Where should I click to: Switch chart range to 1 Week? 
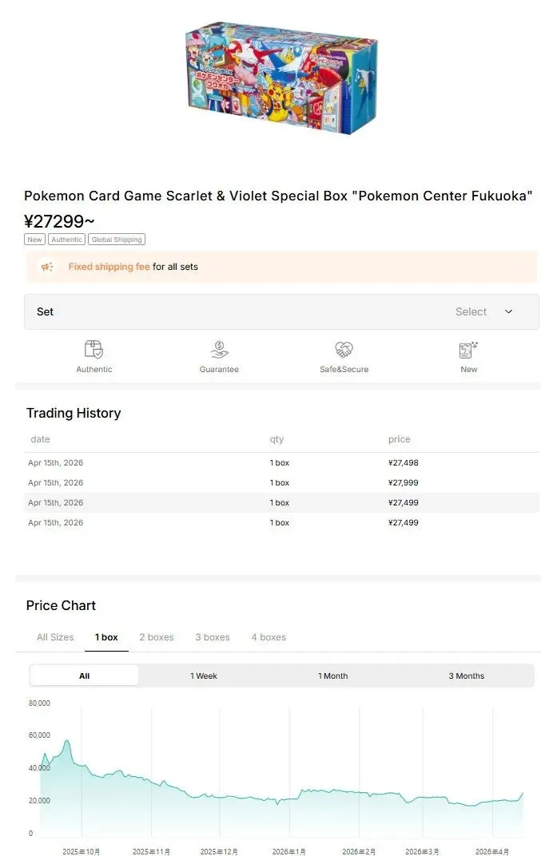(x=204, y=676)
